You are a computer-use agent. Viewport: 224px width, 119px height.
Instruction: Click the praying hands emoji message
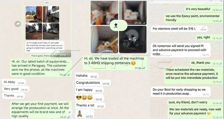(x=85, y=114)
